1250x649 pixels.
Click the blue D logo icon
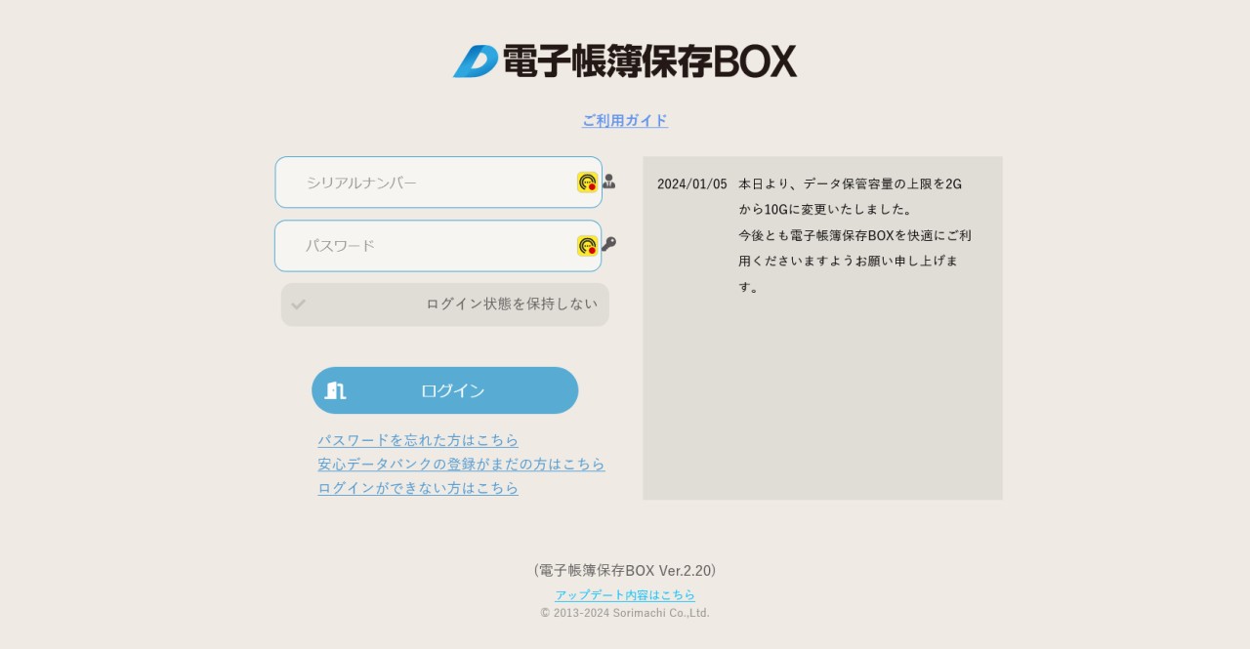pos(476,61)
